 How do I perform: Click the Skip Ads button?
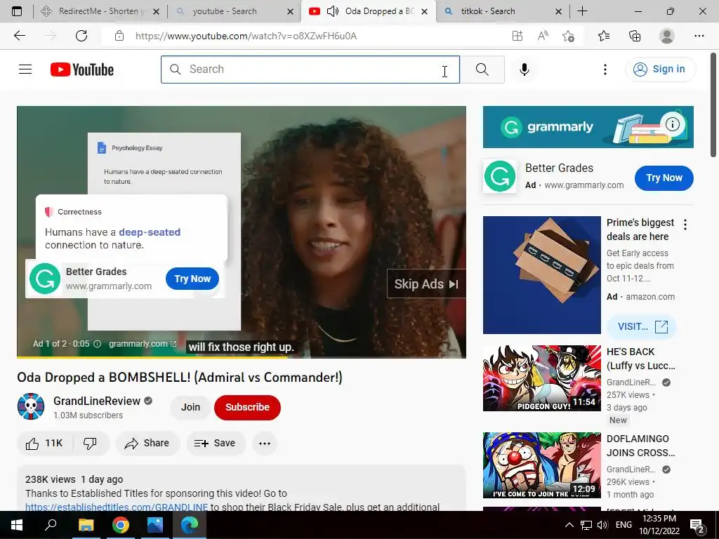coord(426,284)
